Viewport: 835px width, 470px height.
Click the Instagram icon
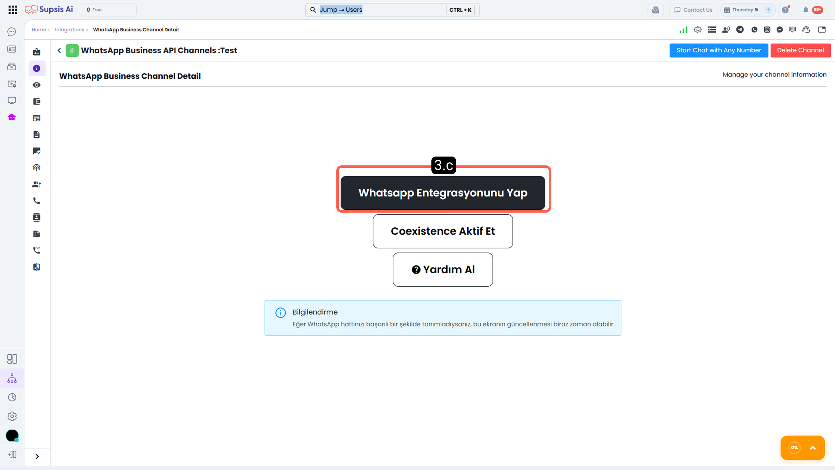(x=767, y=30)
